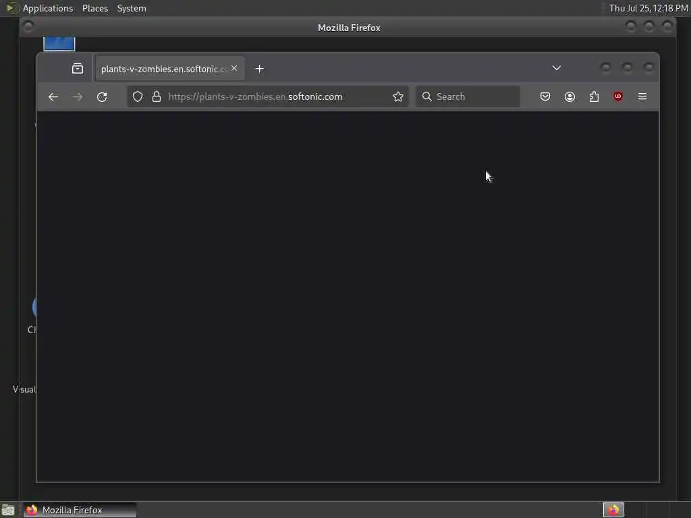Click the Applications menu logo icon
This screenshot has height=518, width=691.
[x=13, y=8]
